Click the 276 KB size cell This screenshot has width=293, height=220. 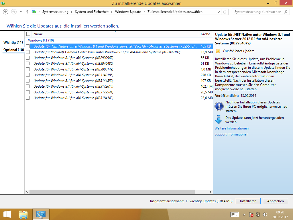coord(206,75)
